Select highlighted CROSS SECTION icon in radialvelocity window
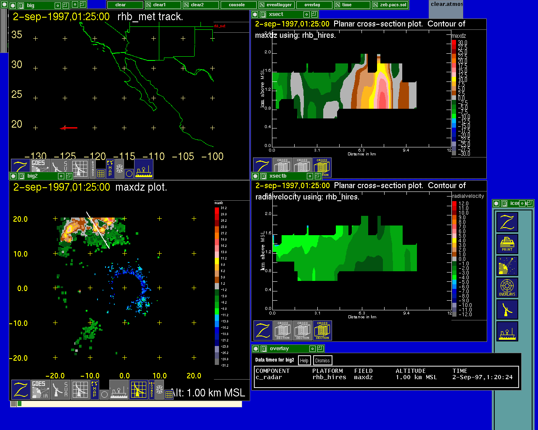The image size is (538, 430). coord(322,330)
